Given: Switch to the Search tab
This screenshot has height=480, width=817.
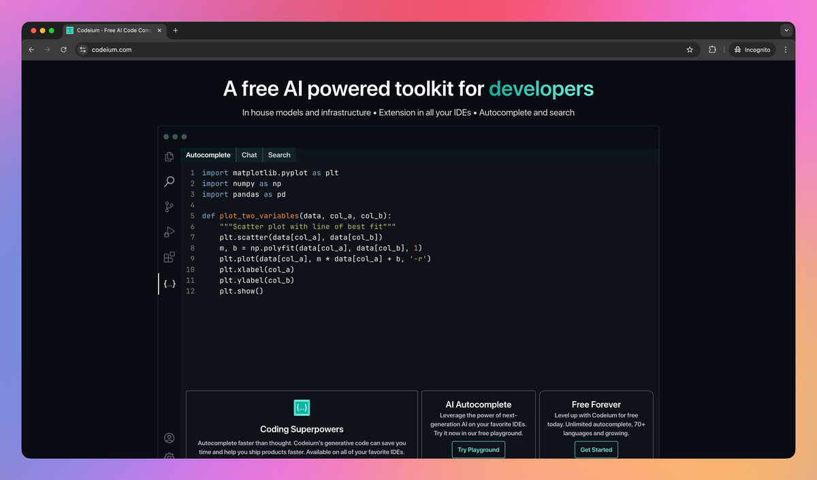Looking at the screenshot, I should pyautogui.click(x=279, y=155).
